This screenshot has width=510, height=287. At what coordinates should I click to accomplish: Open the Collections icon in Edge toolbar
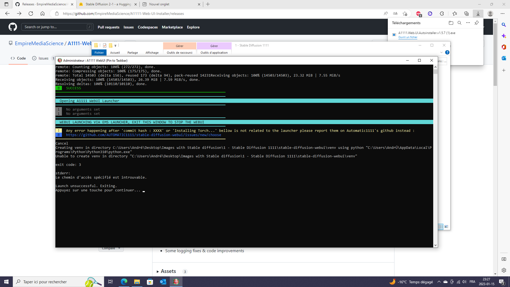click(466, 14)
